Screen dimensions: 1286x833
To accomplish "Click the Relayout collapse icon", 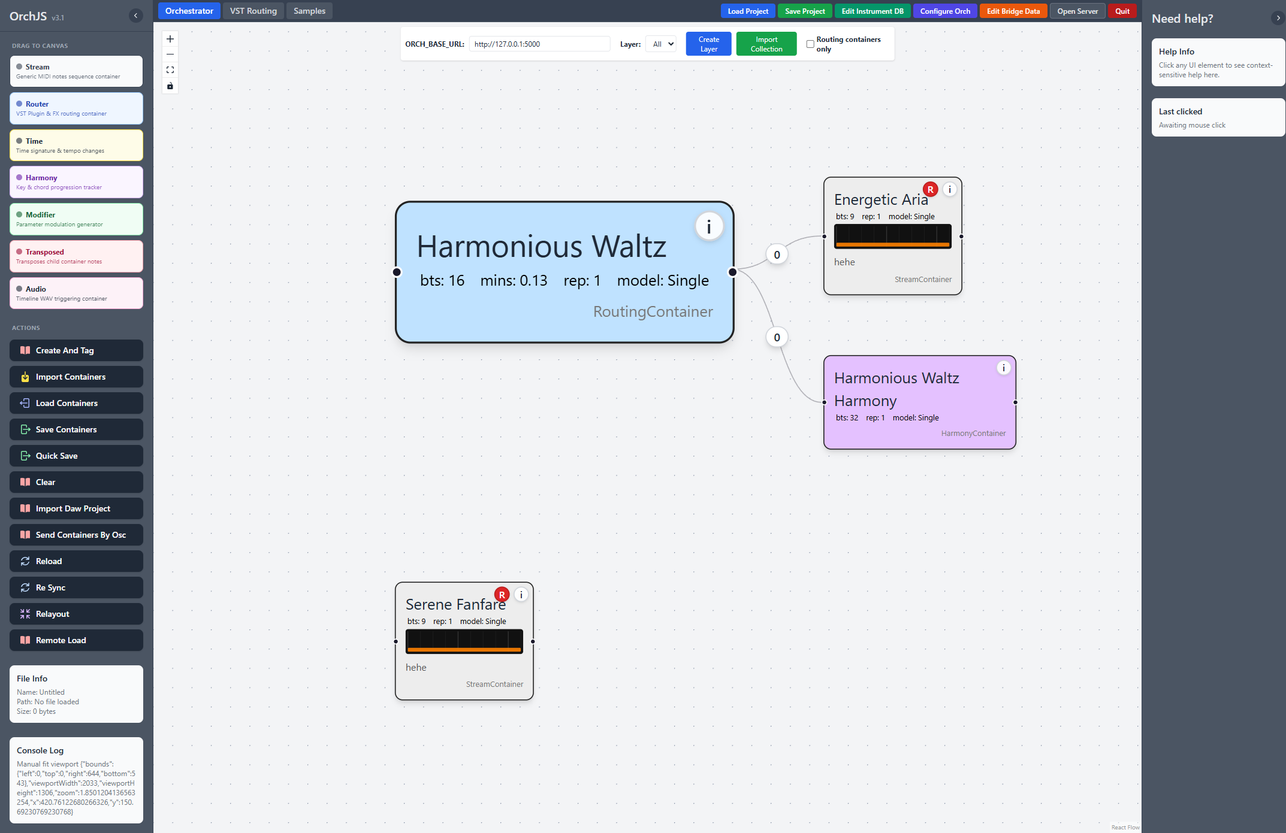I will [x=25, y=614].
